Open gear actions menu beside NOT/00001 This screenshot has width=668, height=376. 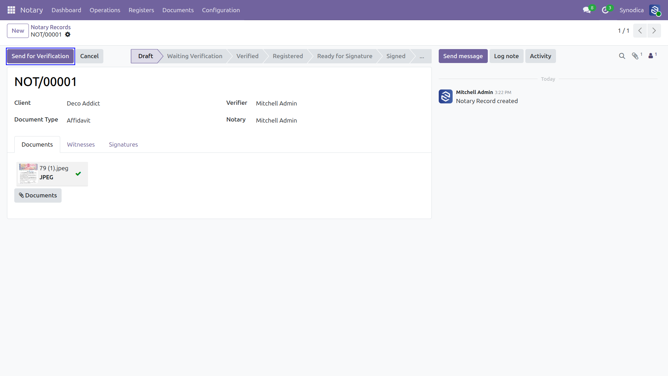[68, 34]
